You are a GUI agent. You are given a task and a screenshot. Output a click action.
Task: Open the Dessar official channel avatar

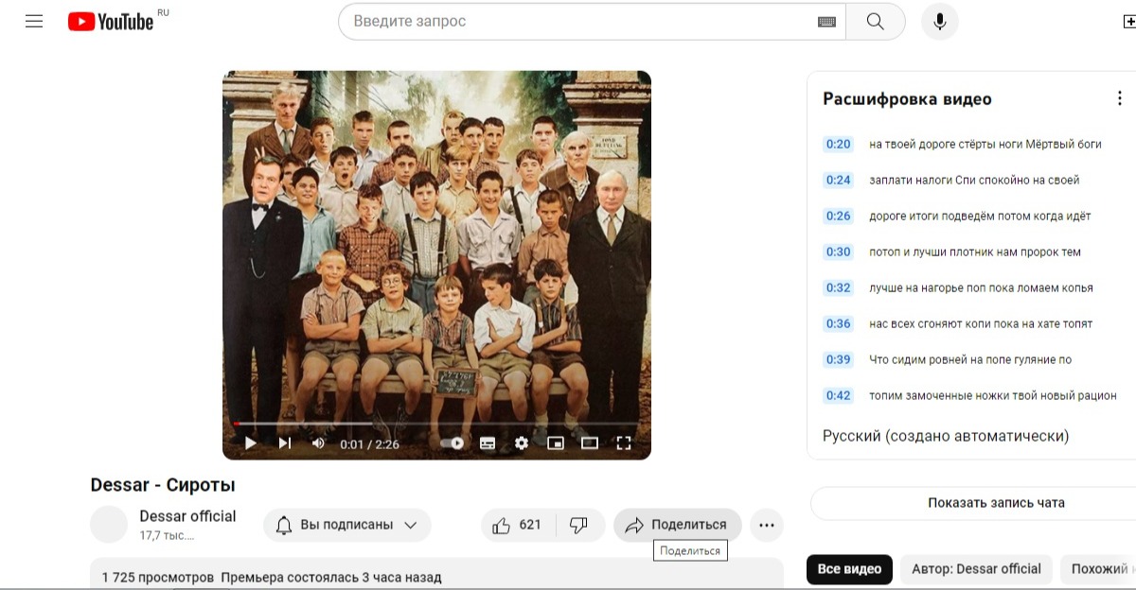tap(109, 525)
